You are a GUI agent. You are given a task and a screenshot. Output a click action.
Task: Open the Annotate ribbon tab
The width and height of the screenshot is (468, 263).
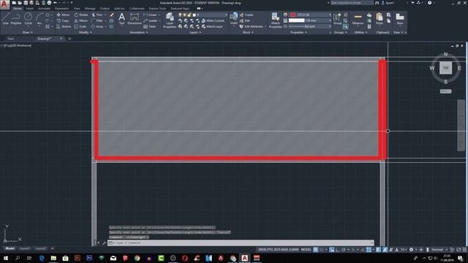coord(44,9)
